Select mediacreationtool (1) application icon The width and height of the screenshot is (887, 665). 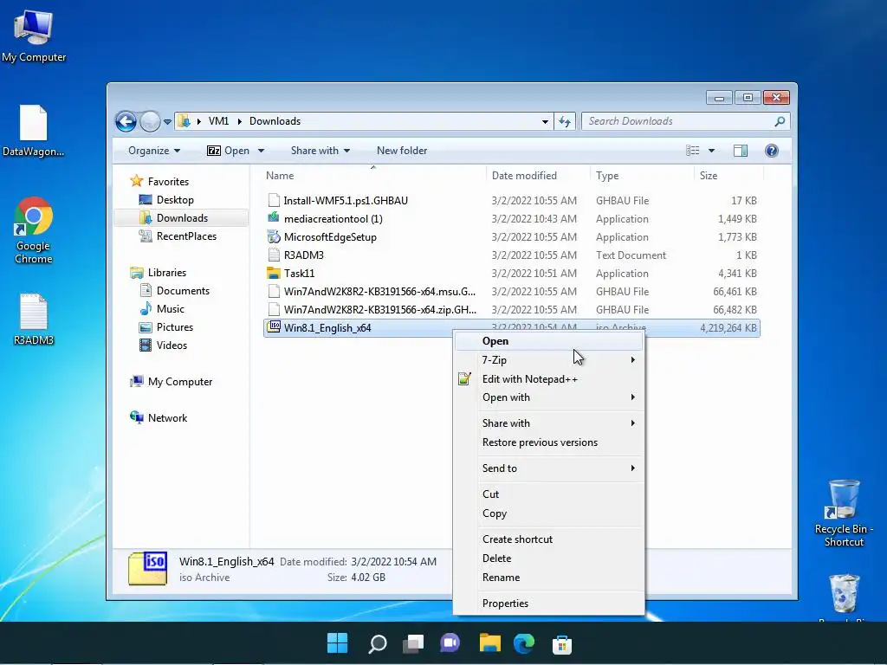274,217
